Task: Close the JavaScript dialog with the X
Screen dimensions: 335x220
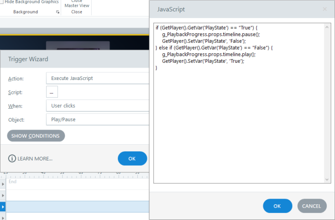Action: tap(325, 9)
